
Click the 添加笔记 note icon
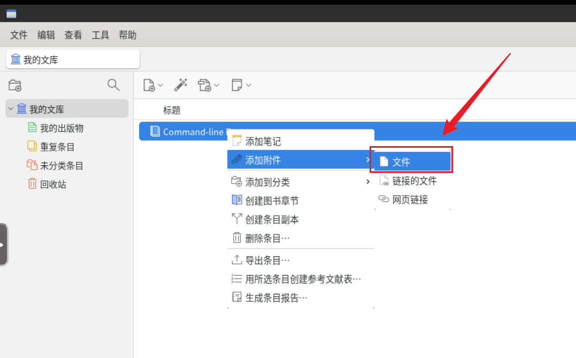pyautogui.click(x=237, y=140)
